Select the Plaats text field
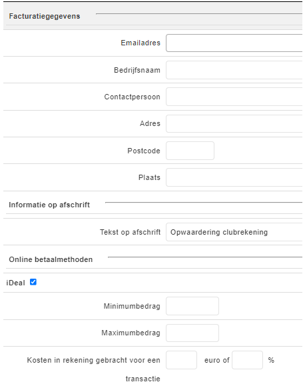The width and height of the screenshot is (303, 390). point(234,177)
